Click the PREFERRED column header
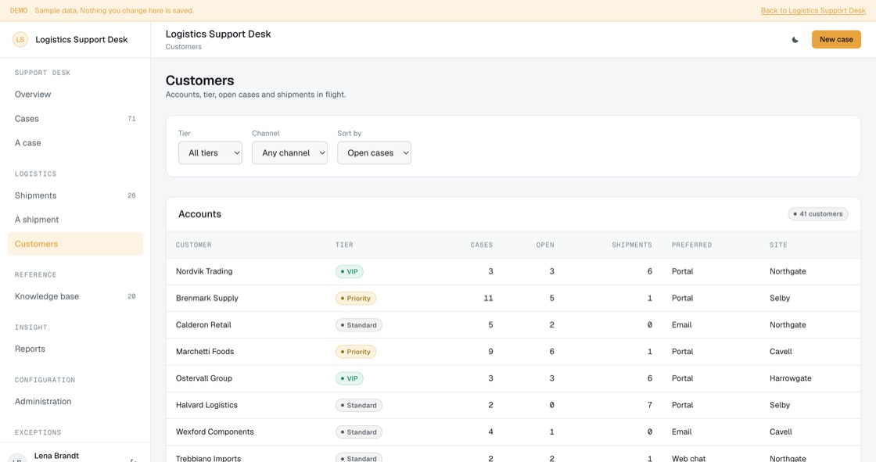The image size is (876, 462). [x=691, y=245]
